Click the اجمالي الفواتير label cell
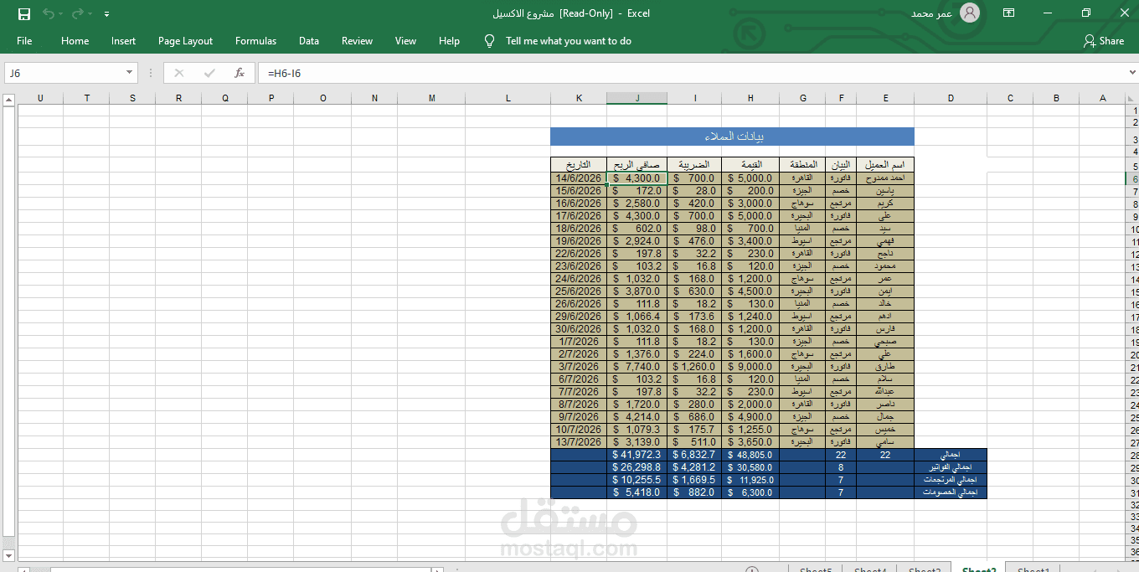The width and height of the screenshot is (1139, 572). pos(951,467)
